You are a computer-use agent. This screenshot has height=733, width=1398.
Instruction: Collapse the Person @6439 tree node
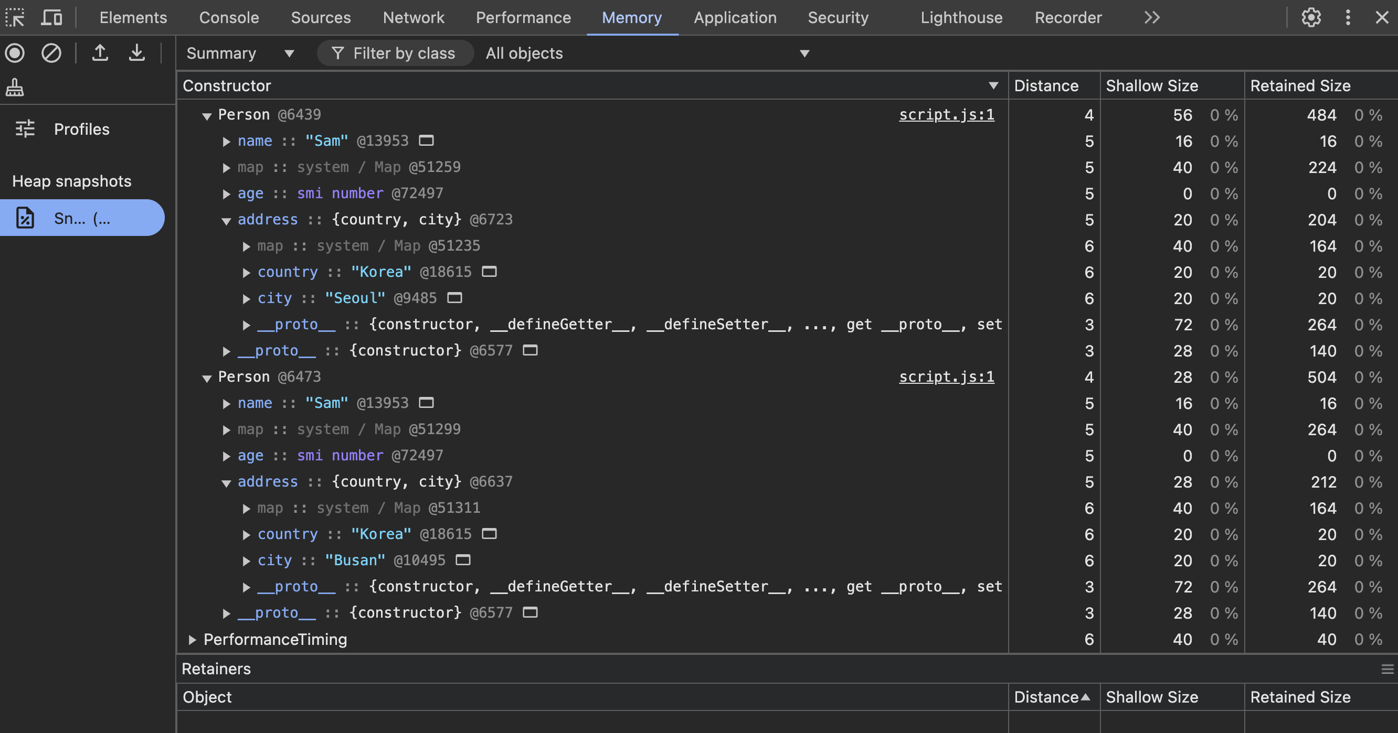[207, 115]
